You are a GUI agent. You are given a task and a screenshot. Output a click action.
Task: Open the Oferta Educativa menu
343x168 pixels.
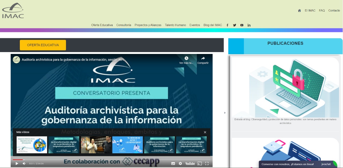(102, 25)
